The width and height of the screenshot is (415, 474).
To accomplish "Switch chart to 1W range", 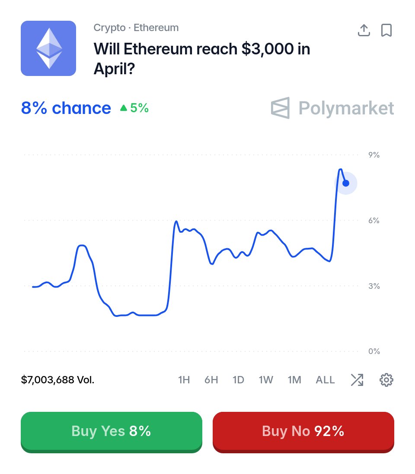I will click(266, 380).
